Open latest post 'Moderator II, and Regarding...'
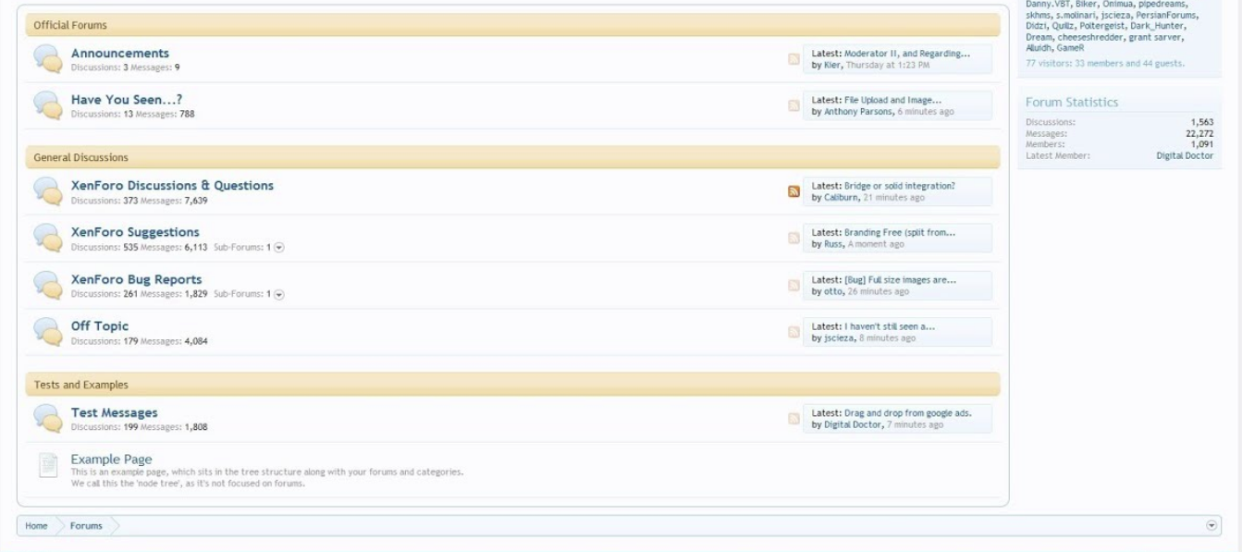The height and width of the screenshot is (552, 1242). pyautogui.click(x=907, y=54)
